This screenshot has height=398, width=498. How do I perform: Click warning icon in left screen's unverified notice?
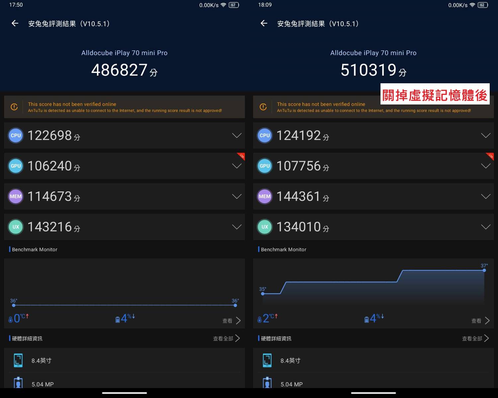click(14, 107)
